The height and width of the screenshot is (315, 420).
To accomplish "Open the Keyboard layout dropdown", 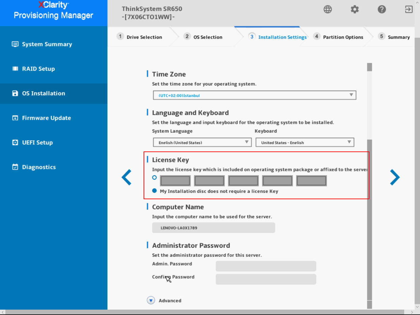I will 305,142.
